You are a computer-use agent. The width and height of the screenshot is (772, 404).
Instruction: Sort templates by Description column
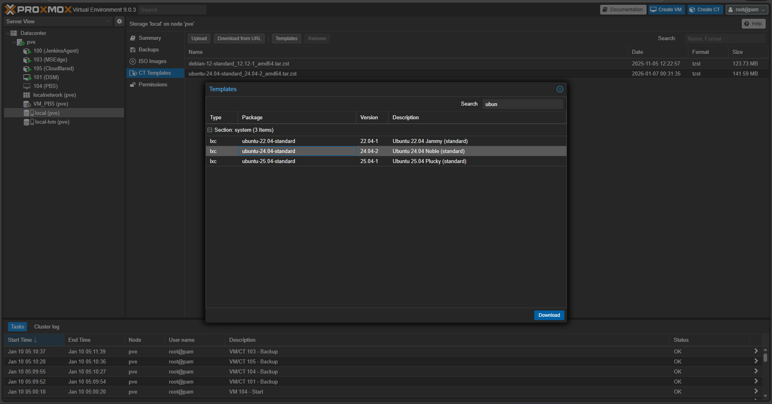click(477, 118)
